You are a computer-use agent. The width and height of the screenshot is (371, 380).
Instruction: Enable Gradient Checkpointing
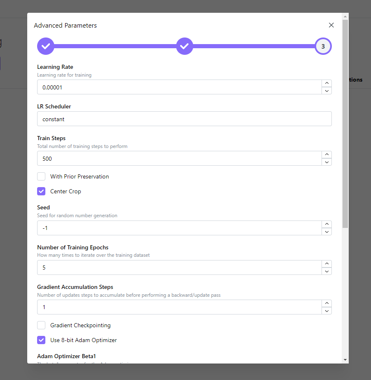(41, 325)
